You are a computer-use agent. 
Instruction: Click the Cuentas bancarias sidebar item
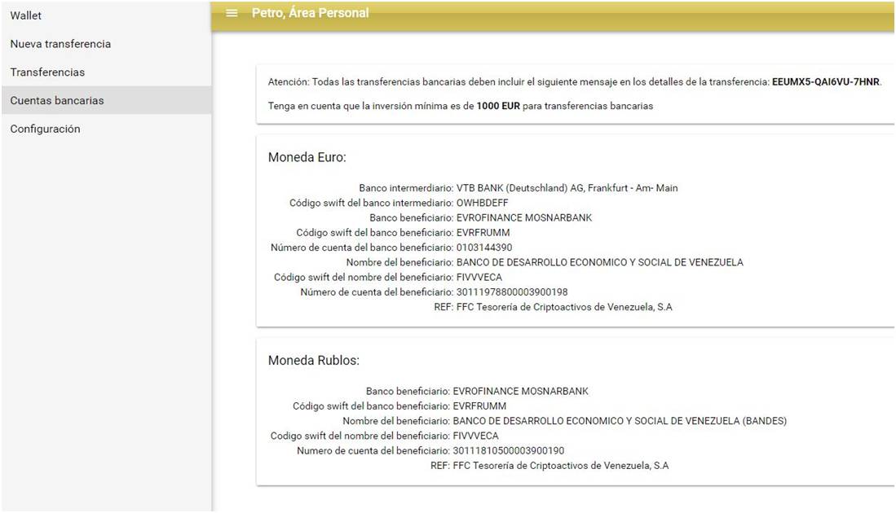[x=57, y=101]
